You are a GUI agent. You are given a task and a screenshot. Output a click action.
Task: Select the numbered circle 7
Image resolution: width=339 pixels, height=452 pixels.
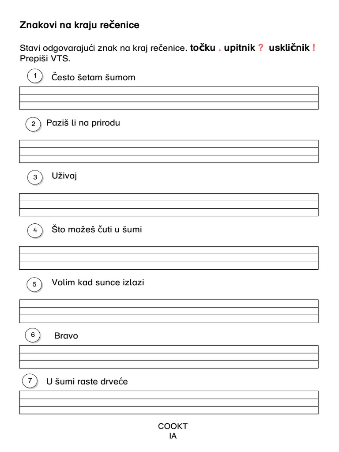pos(30,380)
